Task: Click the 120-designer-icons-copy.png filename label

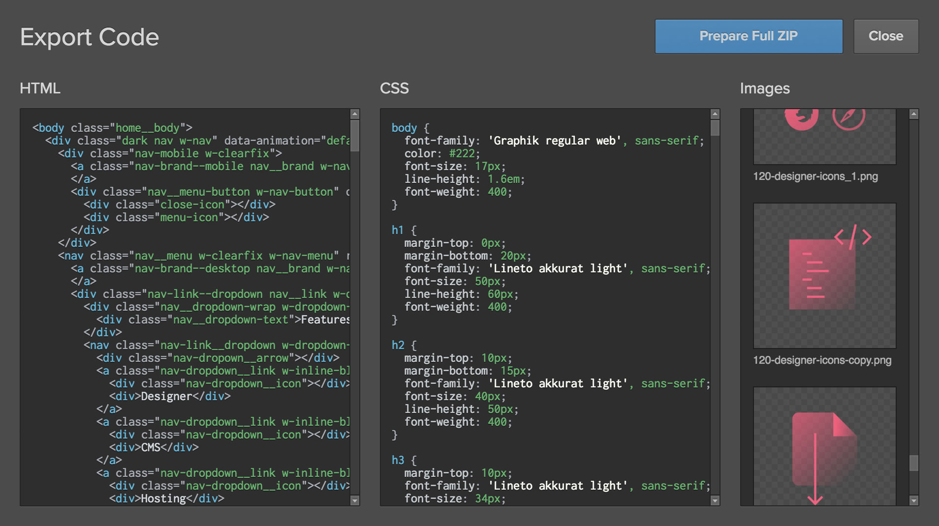Action: point(822,360)
